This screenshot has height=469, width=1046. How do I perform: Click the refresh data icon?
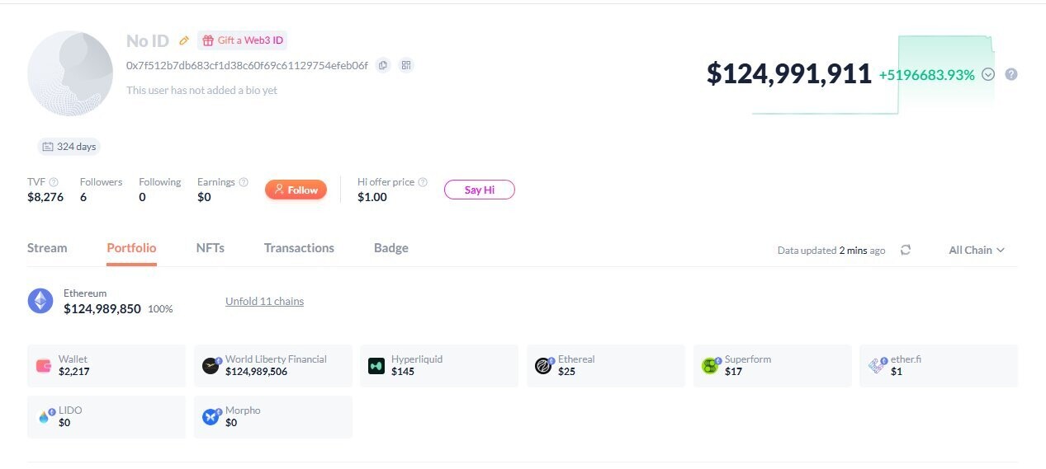click(906, 250)
